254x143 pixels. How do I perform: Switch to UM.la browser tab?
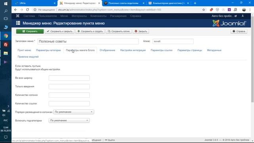[35, 3]
